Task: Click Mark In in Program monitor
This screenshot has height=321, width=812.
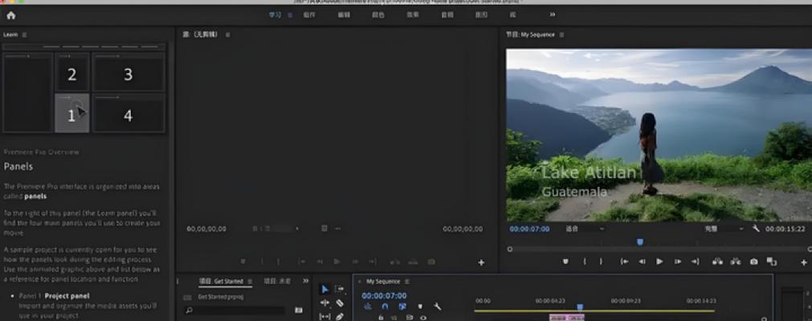Action: tap(585, 262)
